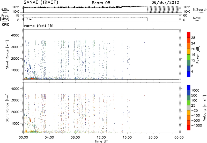Click the Nave legend label
This screenshot has width=207, height=143.
tap(197, 18)
